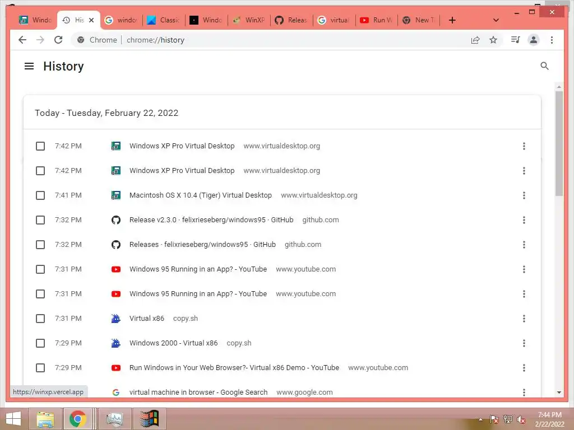Select the Release v2.3.0 GitHub entry checkbox
The image size is (574, 430).
click(x=40, y=219)
